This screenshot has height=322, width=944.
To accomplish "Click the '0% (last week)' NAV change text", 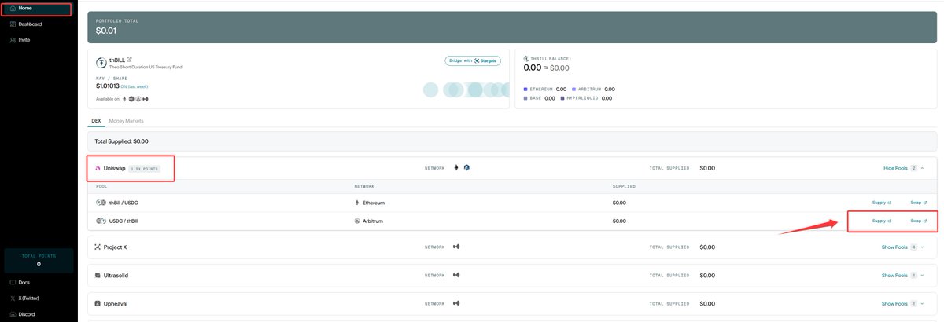I will pos(136,86).
